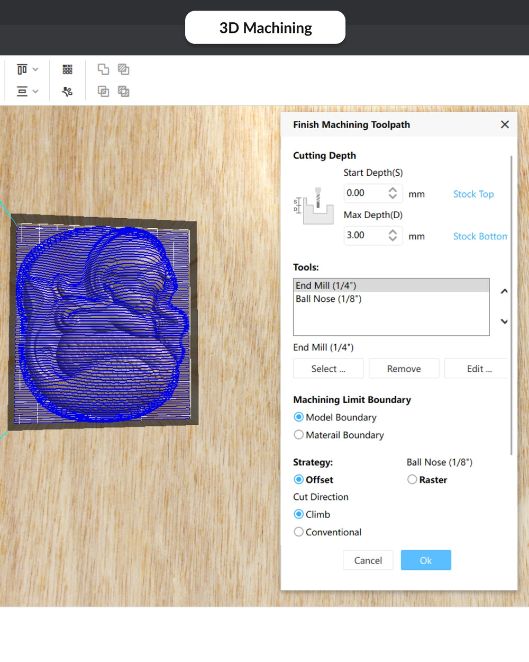Click the cutting depth diagram icon
Viewport: 529px width, 662px height.
point(313,205)
